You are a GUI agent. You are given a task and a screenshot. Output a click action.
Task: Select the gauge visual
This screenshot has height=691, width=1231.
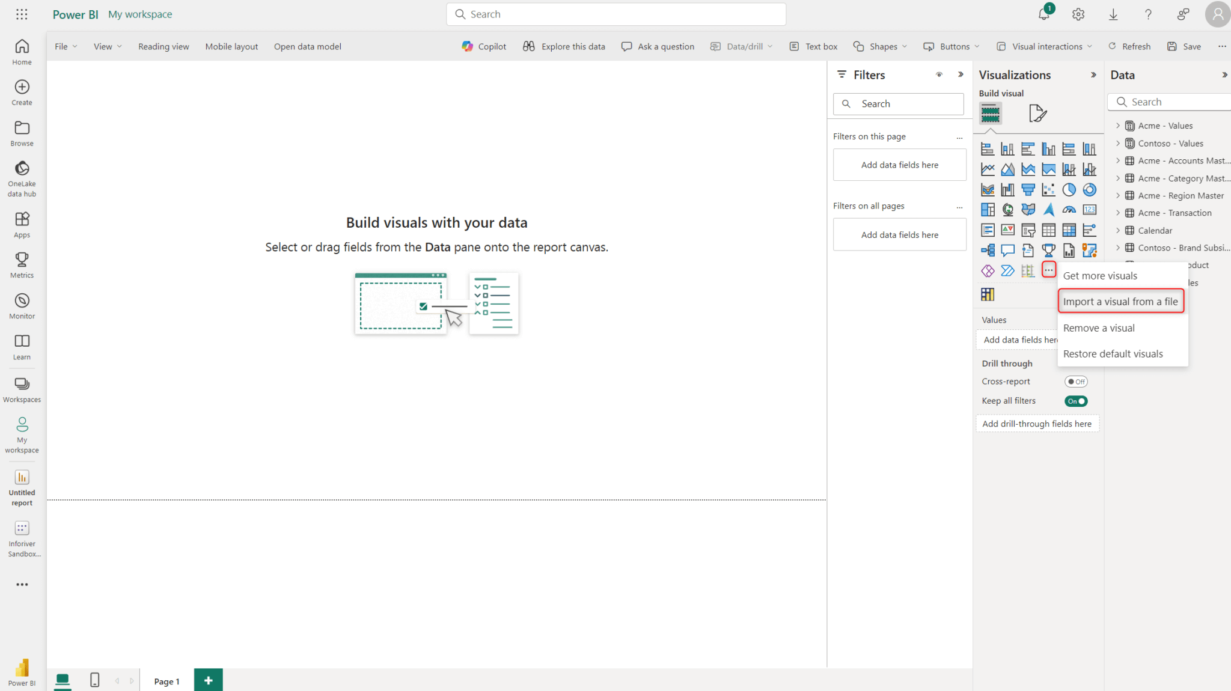tap(1069, 209)
